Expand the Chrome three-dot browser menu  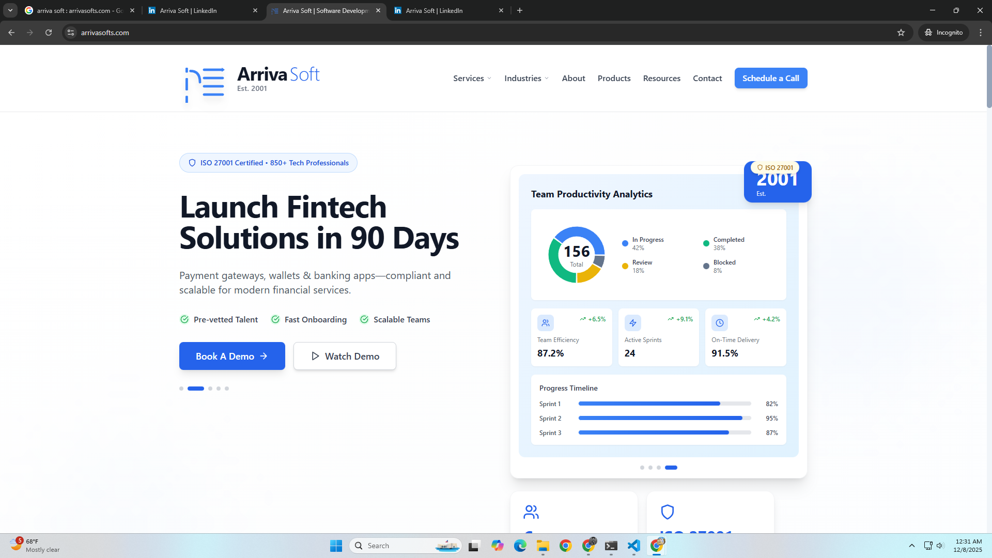[981, 32]
